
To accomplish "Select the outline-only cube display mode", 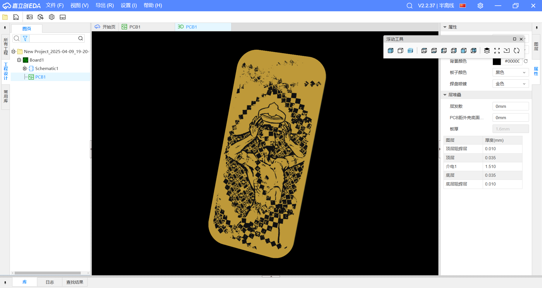I will (401, 51).
